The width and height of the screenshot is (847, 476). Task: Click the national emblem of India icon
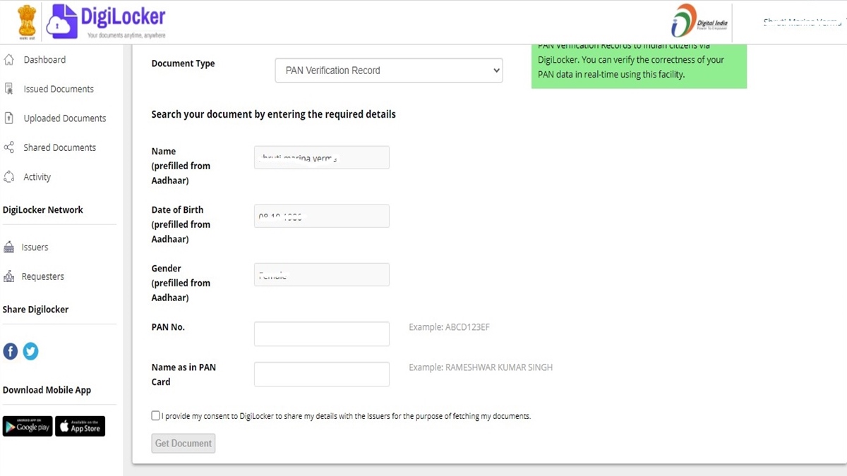[26, 21]
